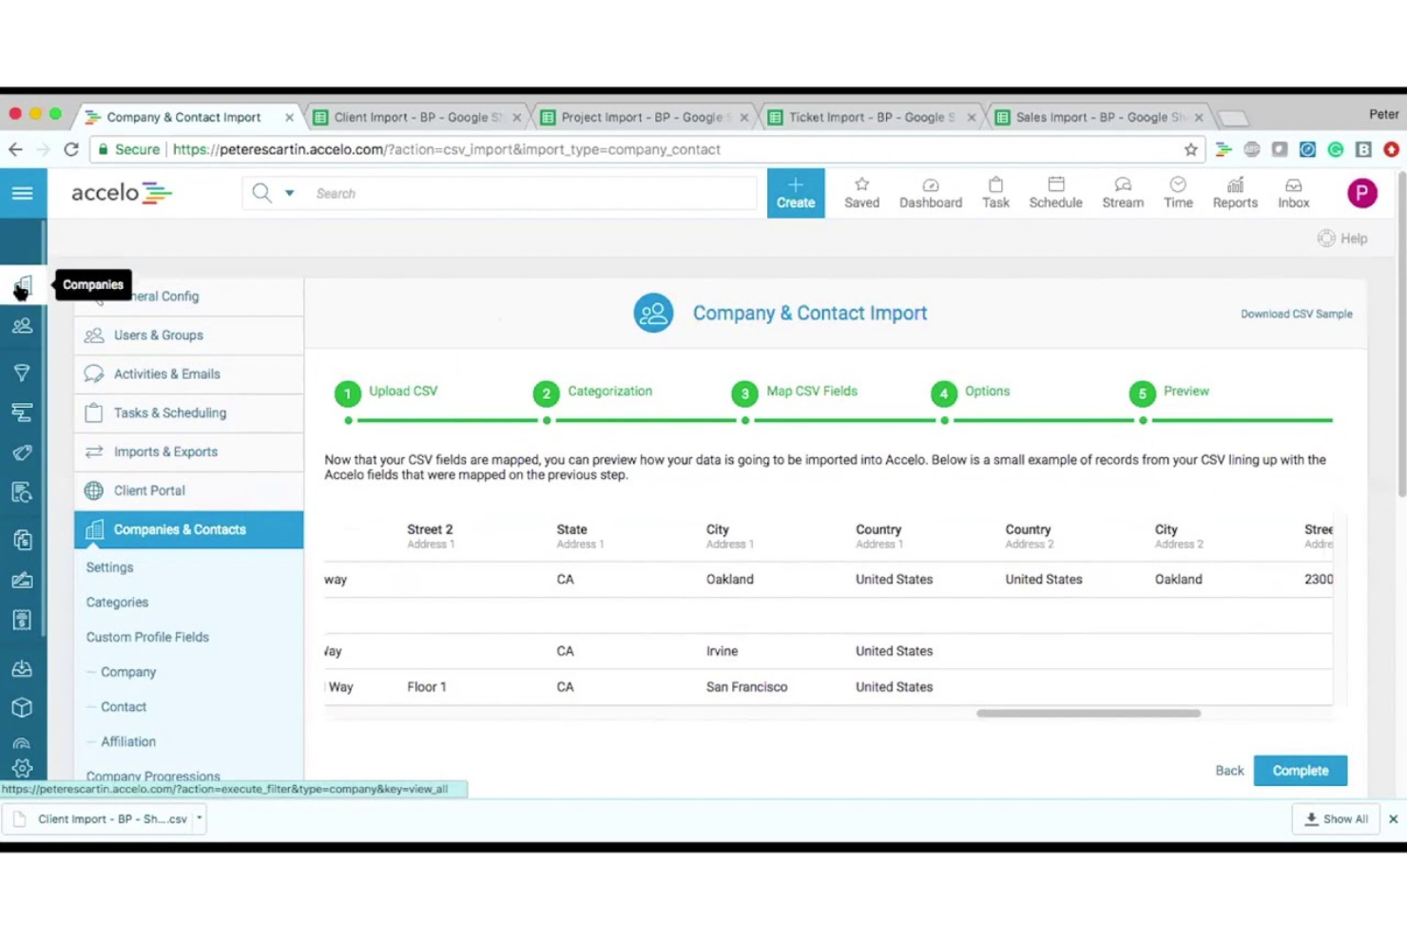
Task: Reload the page
Action: click(71, 149)
